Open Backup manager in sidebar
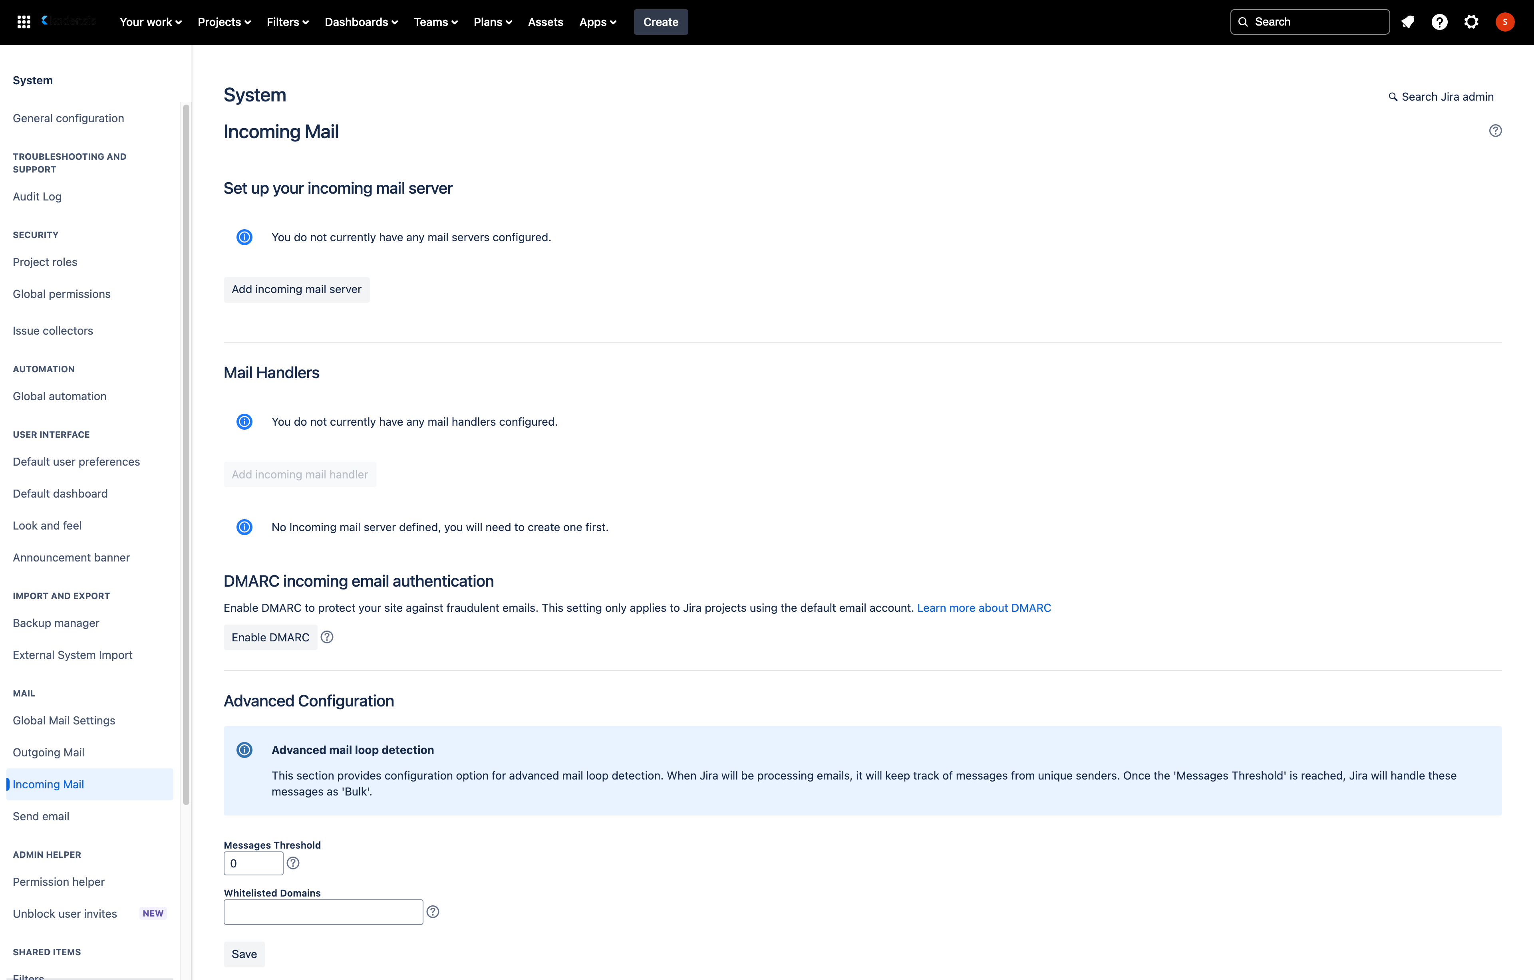The image size is (1534, 980). (56, 623)
